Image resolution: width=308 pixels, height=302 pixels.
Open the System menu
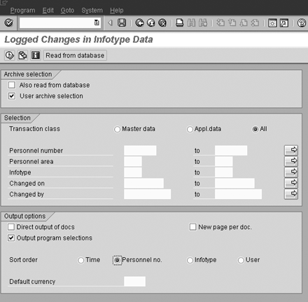[92, 11]
